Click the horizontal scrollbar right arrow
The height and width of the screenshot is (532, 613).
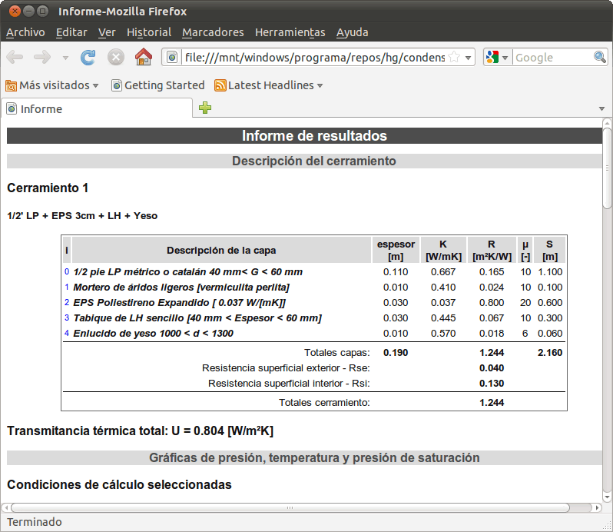(x=597, y=507)
